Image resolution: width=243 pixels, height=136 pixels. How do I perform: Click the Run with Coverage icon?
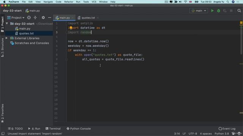coord(225,11)
